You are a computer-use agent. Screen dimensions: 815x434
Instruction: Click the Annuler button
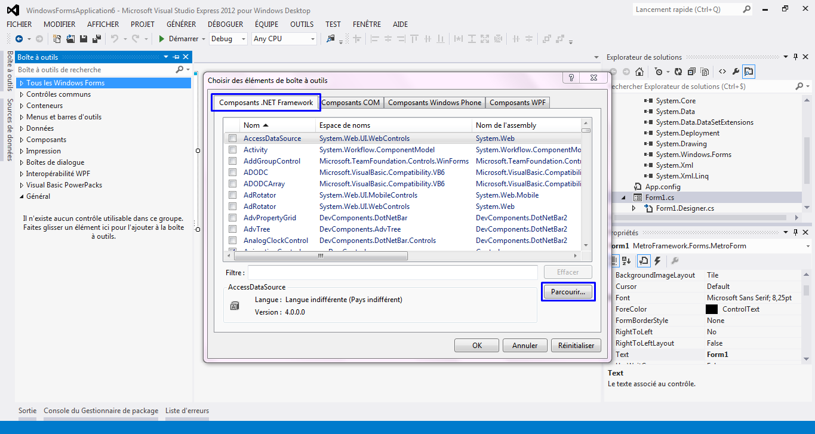coord(525,346)
